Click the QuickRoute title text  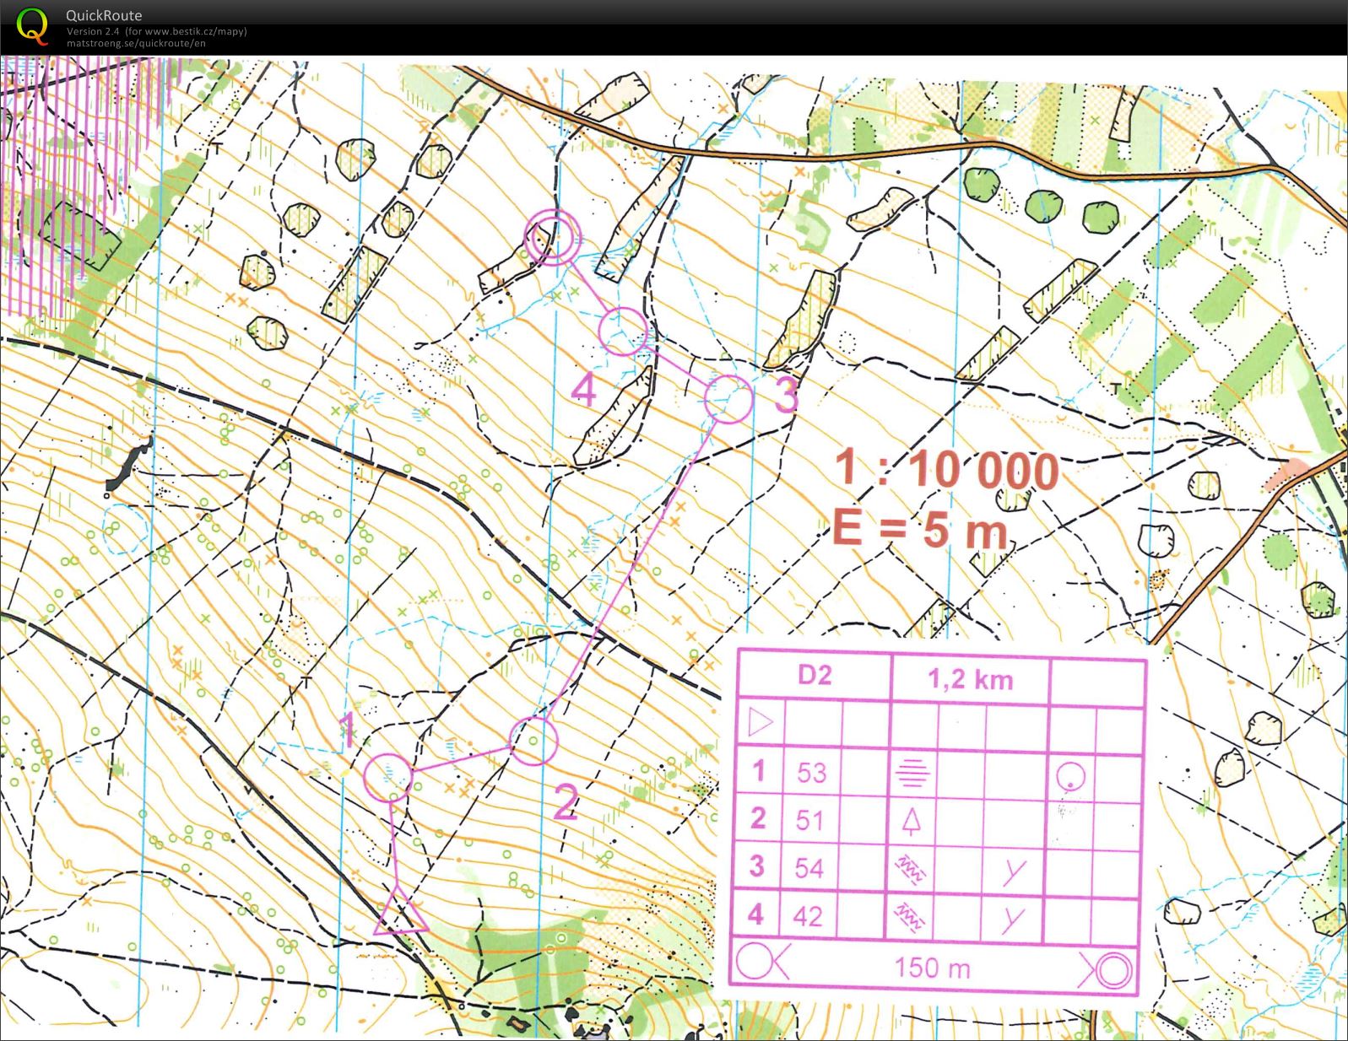pos(104,15)
